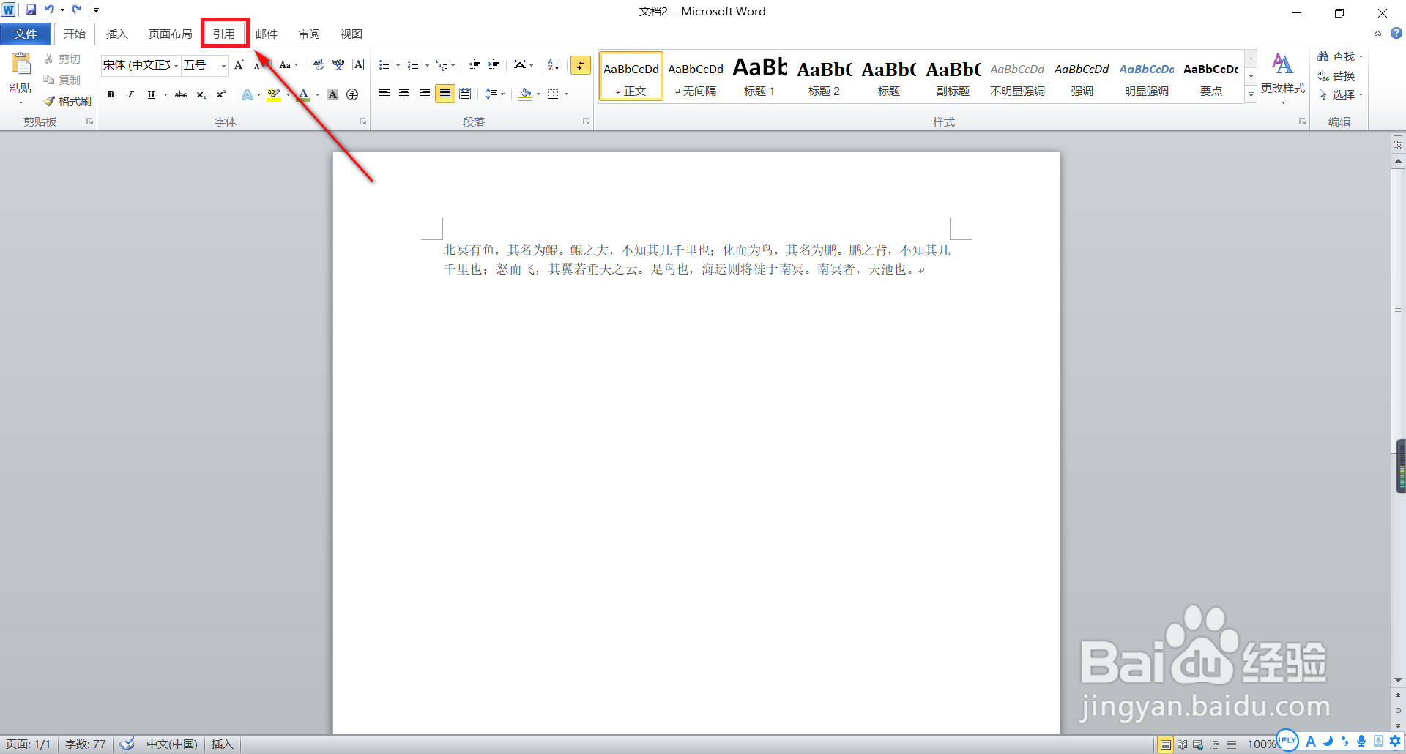Click the Replace (替换) button
This screenshot has height=754, width=1406.
point(1336,75)
